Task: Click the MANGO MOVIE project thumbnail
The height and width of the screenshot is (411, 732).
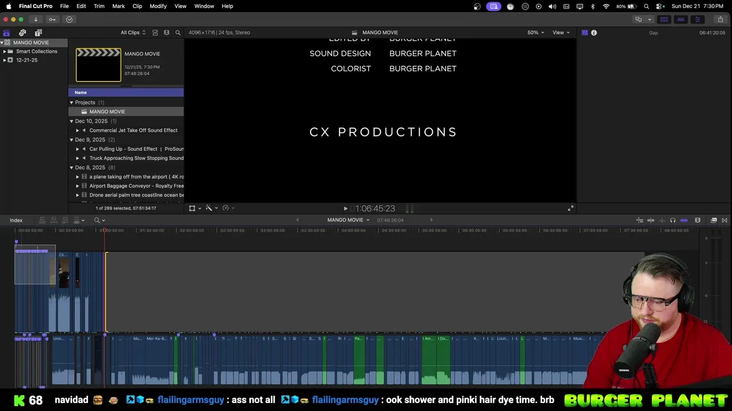Action: coord(98,65)
